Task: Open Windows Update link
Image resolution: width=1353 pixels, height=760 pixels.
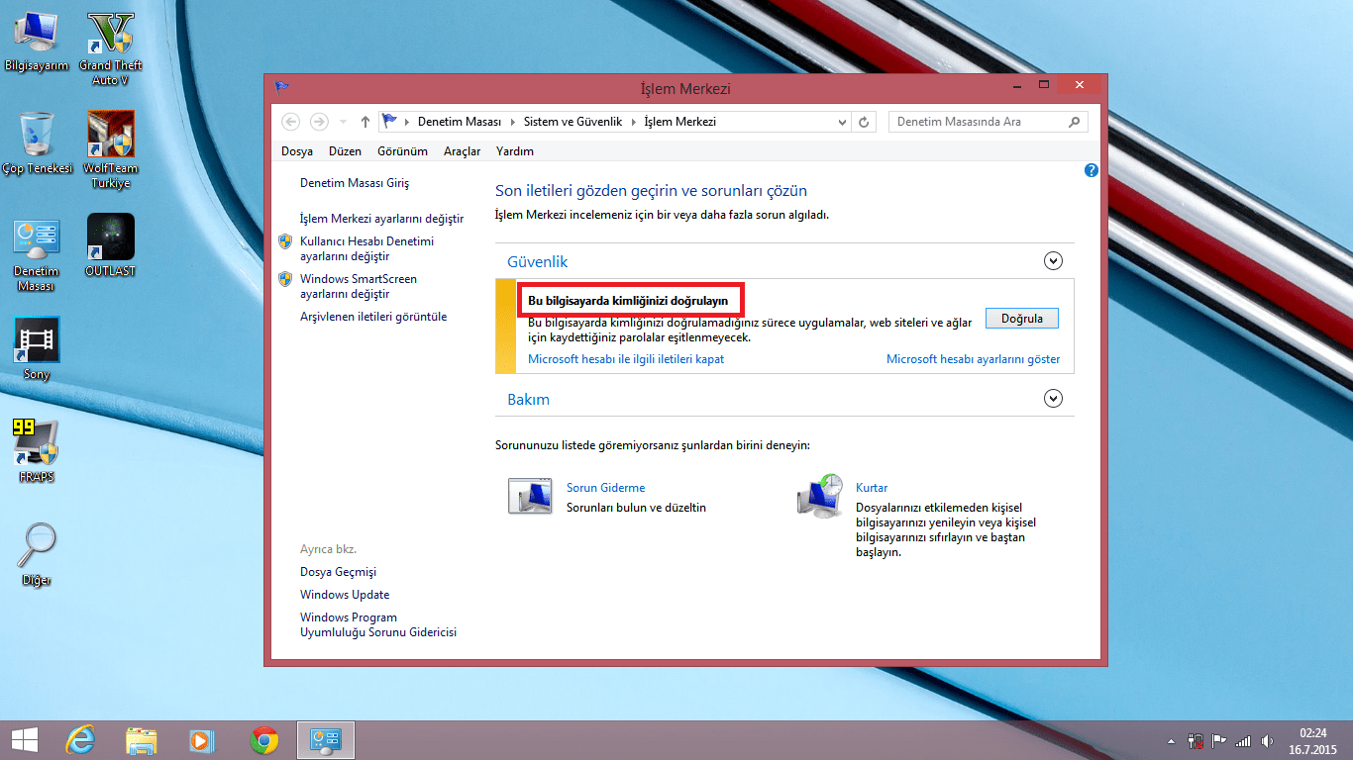Action: pos(345,595)
